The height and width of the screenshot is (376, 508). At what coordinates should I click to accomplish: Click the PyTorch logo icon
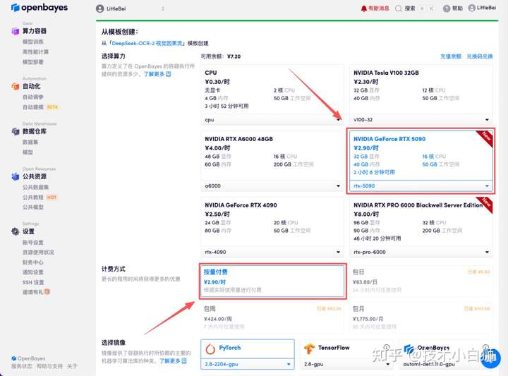tap(210, 348)
